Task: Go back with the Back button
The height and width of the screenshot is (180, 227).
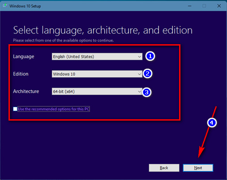Action: point(164,168)
